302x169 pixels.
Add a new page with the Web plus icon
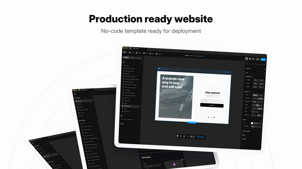(141, 63)
